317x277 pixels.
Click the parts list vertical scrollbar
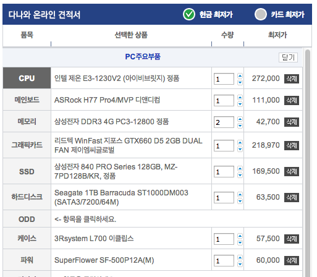[x=308, y=163]
